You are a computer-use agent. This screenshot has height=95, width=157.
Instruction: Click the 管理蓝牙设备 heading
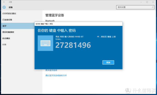click(55, 15)
